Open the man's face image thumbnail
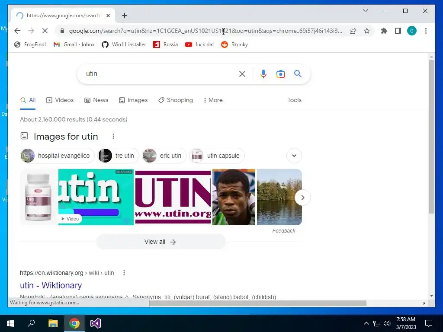The width and height of the screenshot is (443, 332). coord(234,197)
